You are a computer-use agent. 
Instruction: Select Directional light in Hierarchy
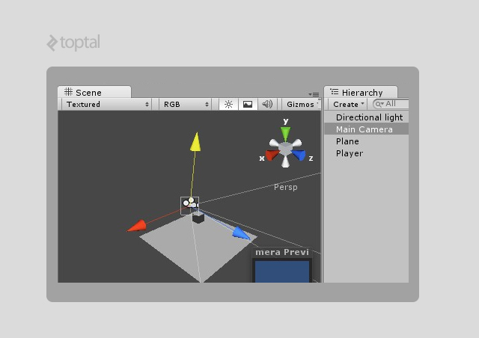[x=366, y=117]
